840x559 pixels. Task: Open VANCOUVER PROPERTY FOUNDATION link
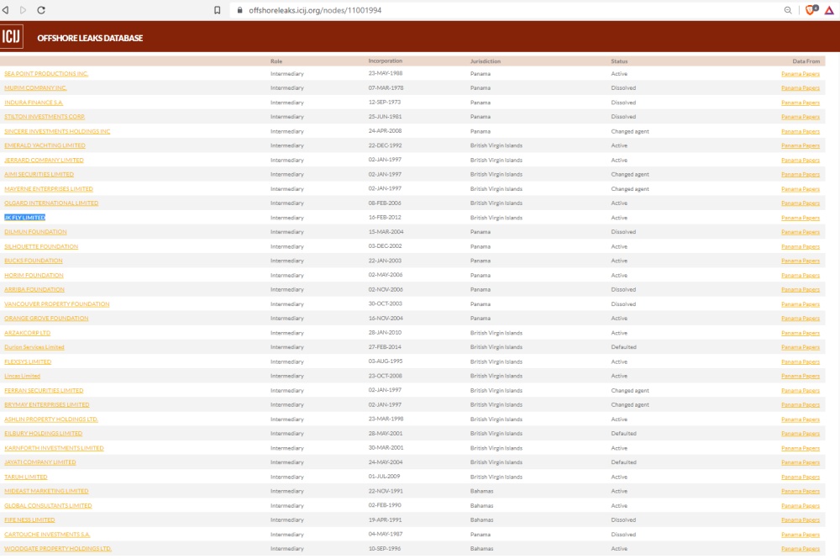(x=56, y=304)
